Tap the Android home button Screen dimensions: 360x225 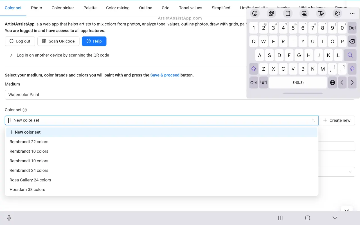[x=308, y=218]
